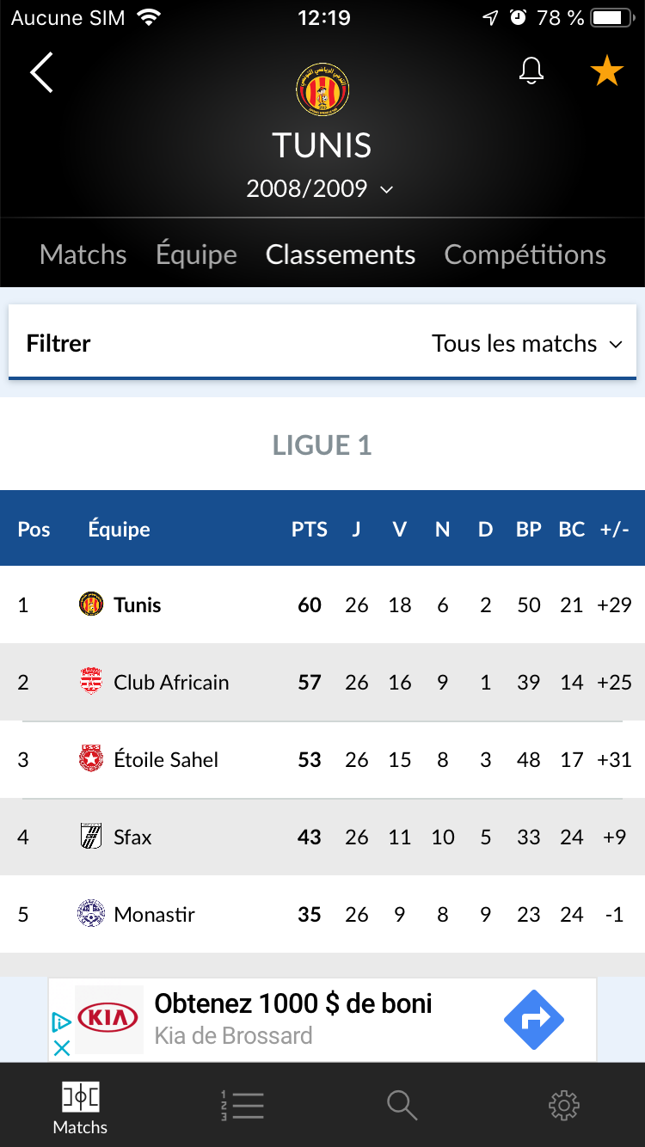Screen dimensions: 645x1147
Task: Click the Tunis club crest logo
Action: [322, 89]
